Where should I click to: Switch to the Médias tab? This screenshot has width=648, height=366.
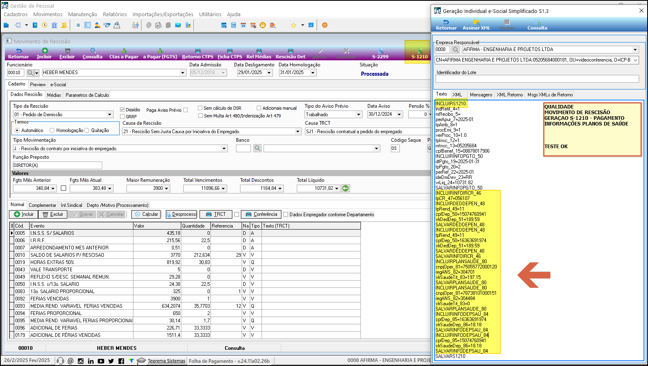click(54, 95)
